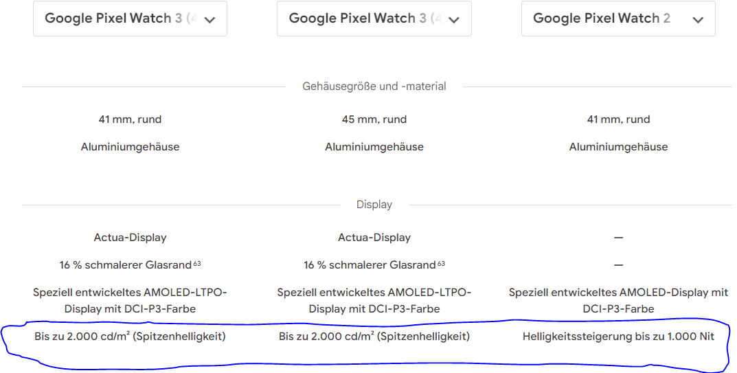Viewport: 737px width, 373px height.
Task: Click "AMOLED-Display mit DCI-P3-Farbe" under Pixel Watch 2
Action: pyautogui.click(x=618, y=301)
